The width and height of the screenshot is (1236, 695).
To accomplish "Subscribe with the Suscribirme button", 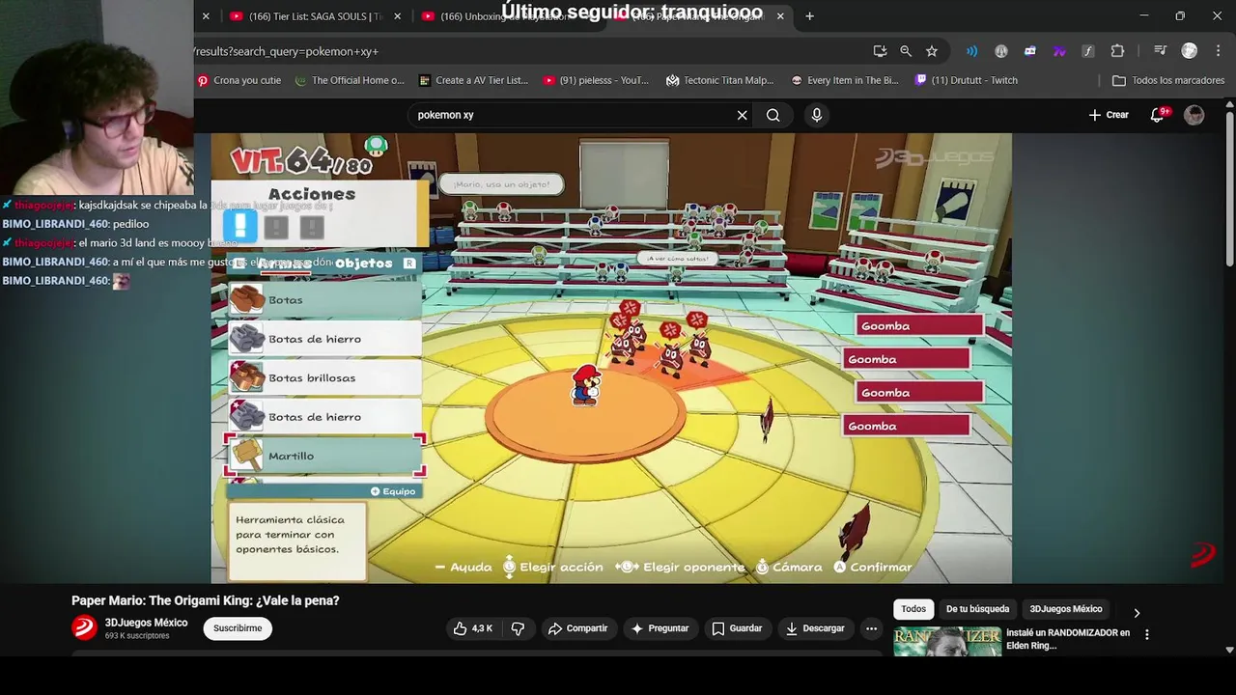I will [238, 628].
